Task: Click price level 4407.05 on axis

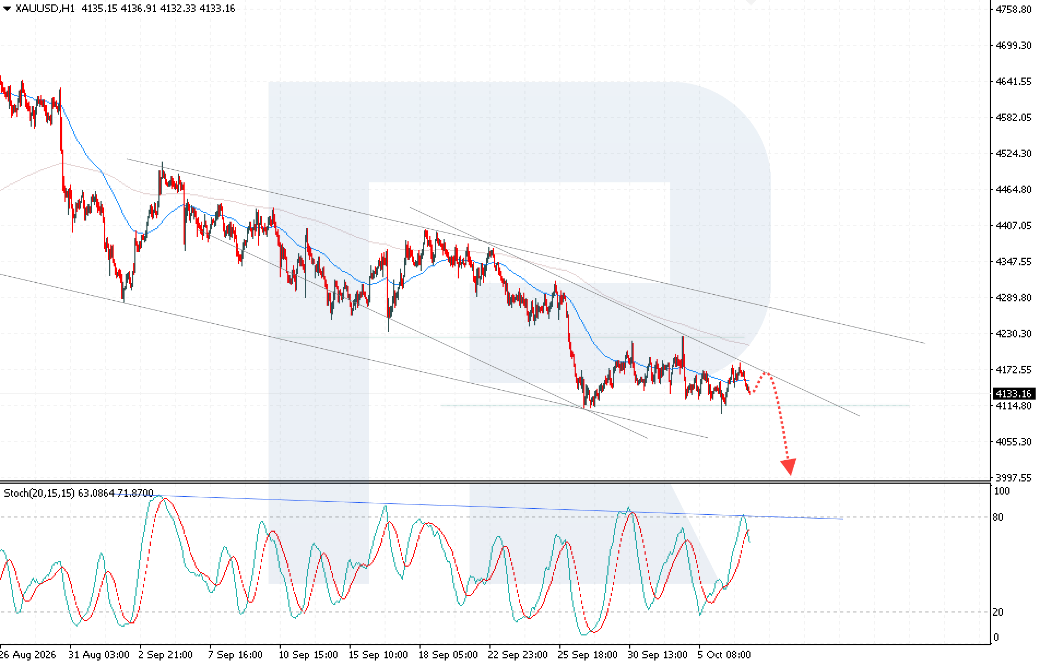Action: [1014, 225]
